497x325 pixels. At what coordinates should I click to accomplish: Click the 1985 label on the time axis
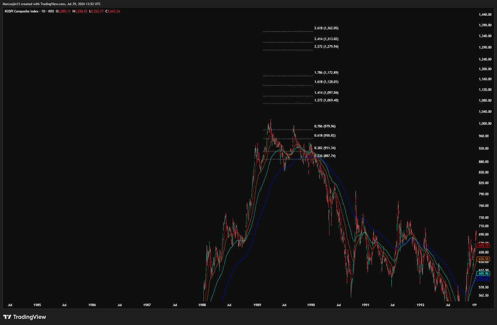37,305
